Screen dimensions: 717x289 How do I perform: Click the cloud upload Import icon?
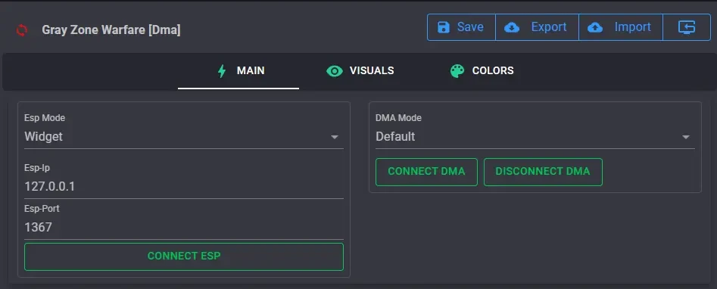(595, 27)
